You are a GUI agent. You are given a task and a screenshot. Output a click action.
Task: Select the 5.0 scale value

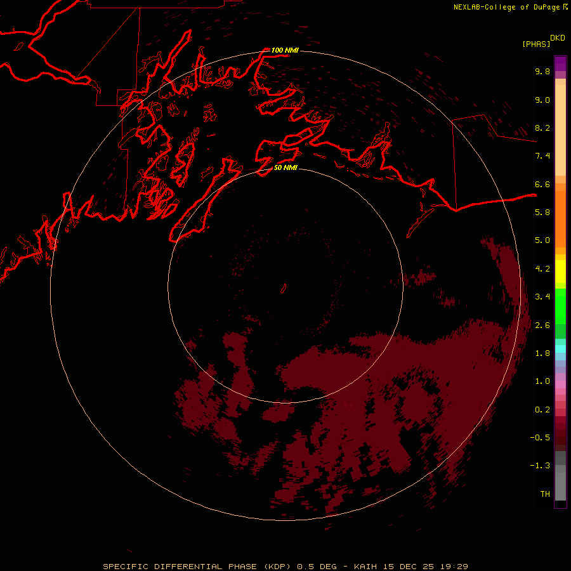pyautogui.click(x=542, y=240)
